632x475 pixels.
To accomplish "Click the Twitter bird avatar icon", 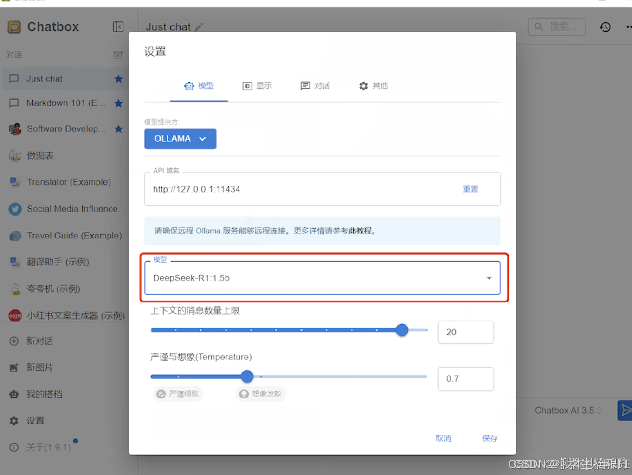I will pos(15,209).
